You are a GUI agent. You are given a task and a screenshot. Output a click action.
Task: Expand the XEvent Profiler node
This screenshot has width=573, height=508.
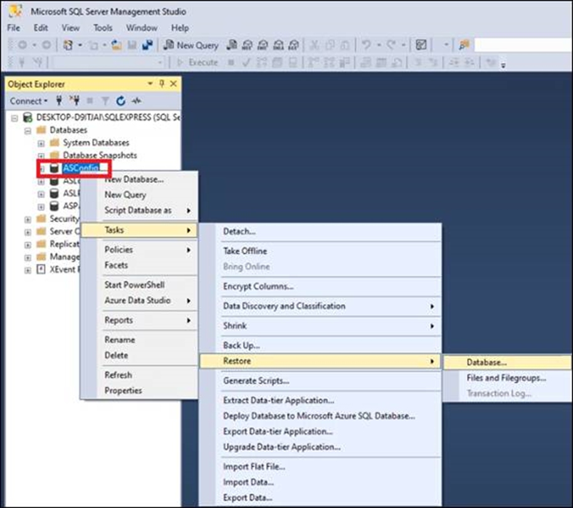tap(28, 271)
